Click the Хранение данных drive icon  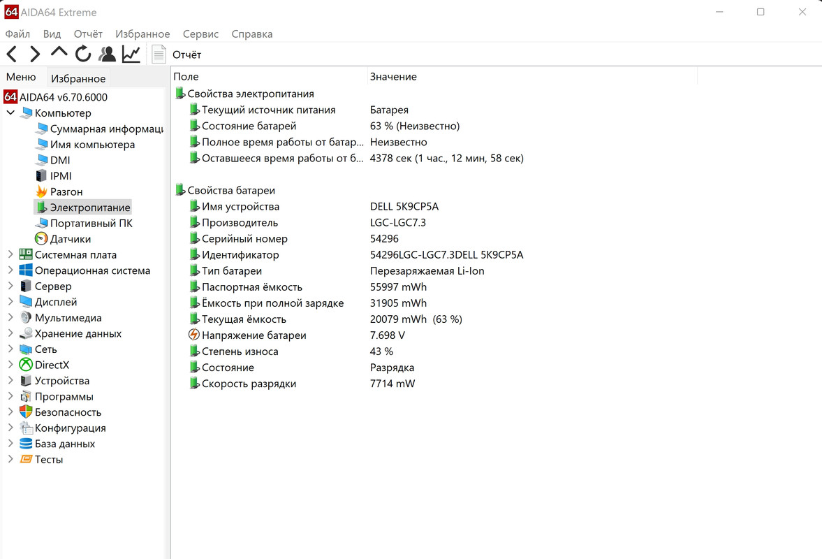point(26,333)
